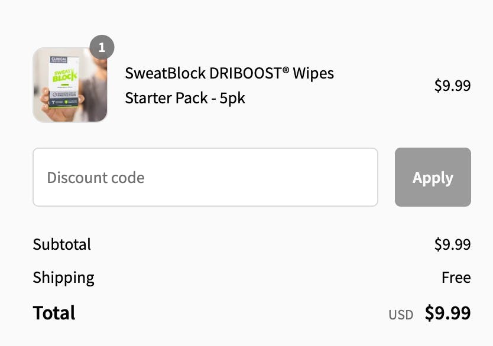Click the quantity badge showing 1
This screenshot has width=493, height=346.
tap(102, 48)
